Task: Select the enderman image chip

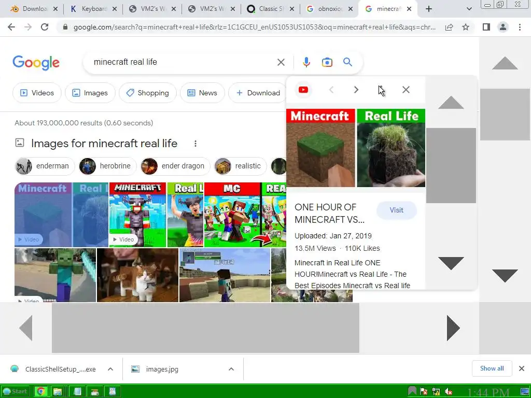Action: pos(45,166)
